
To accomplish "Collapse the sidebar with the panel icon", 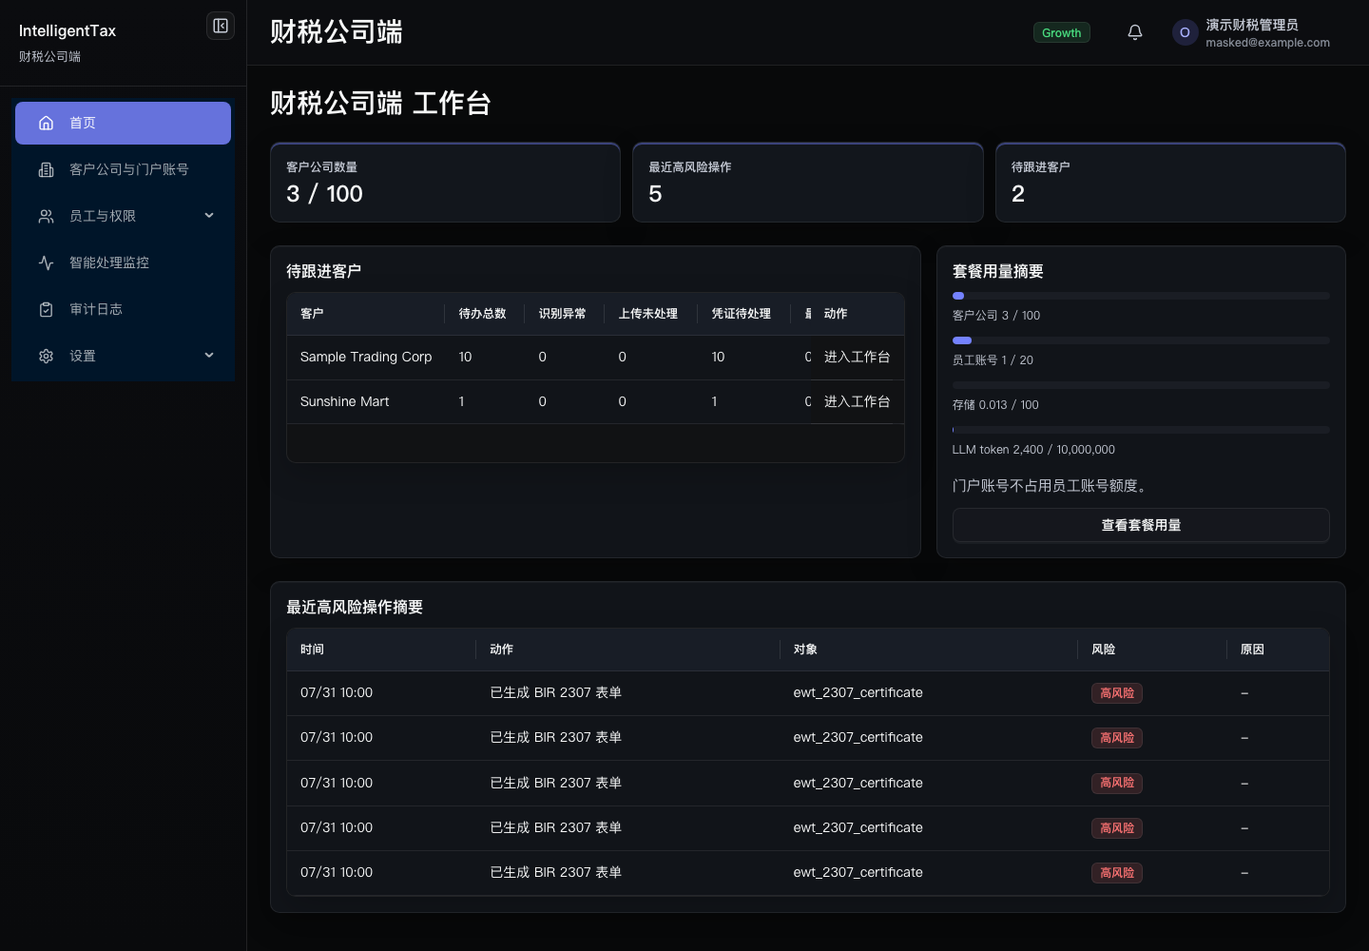I will 221,26.
